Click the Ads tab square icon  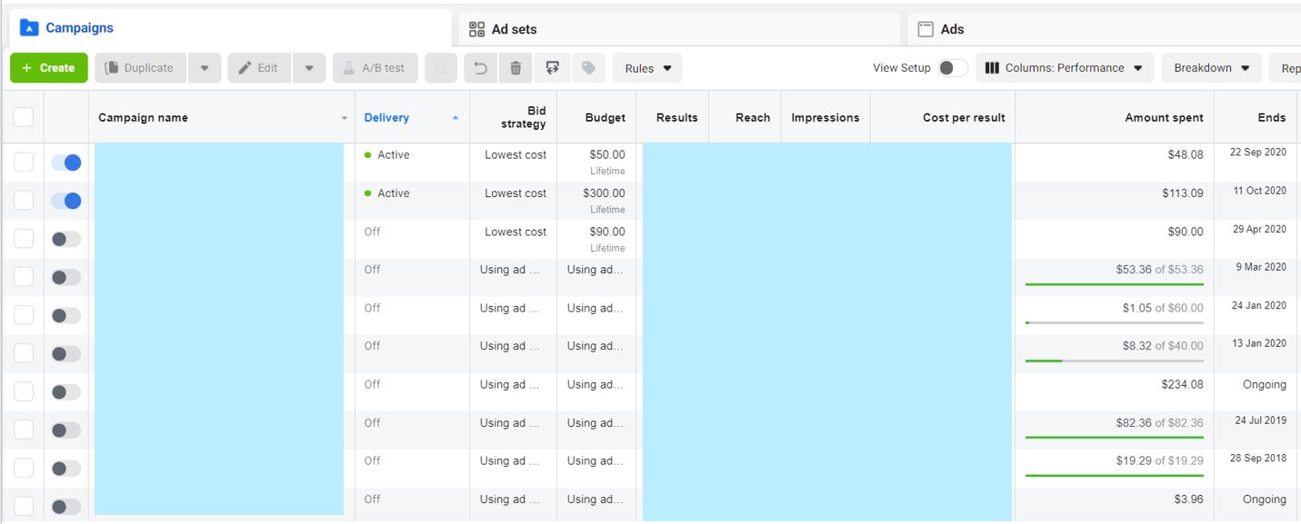click(926, 29)
